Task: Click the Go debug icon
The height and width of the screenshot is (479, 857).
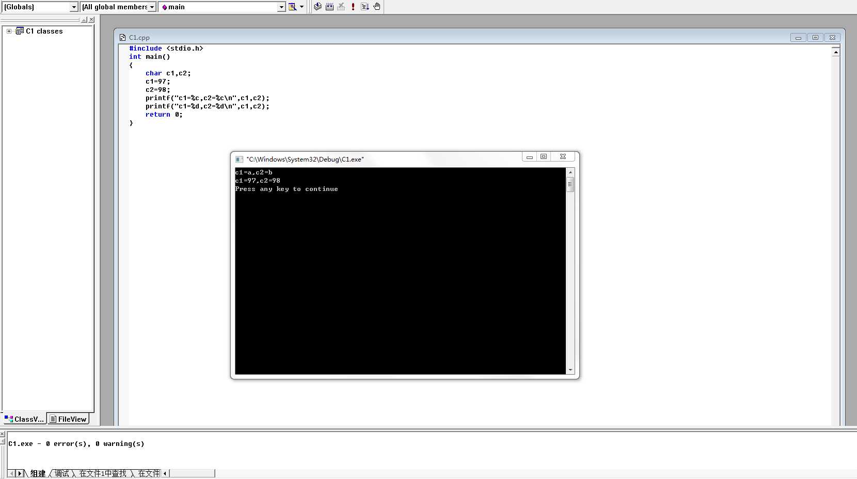Action: tap(365, 7)
